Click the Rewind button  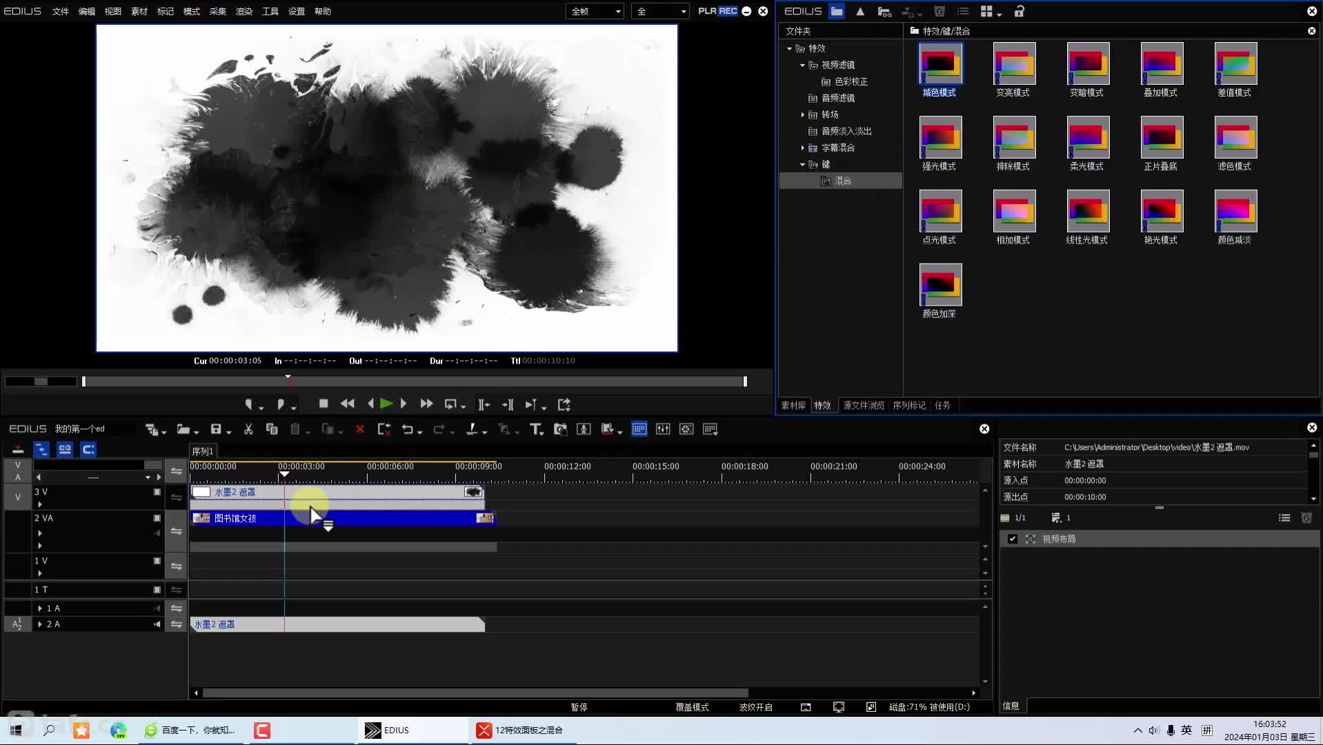[x=348, y=404]
